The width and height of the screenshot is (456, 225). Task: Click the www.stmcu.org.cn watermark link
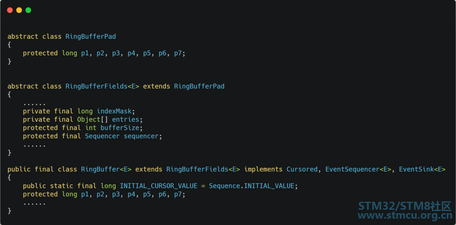coord(404,215)
